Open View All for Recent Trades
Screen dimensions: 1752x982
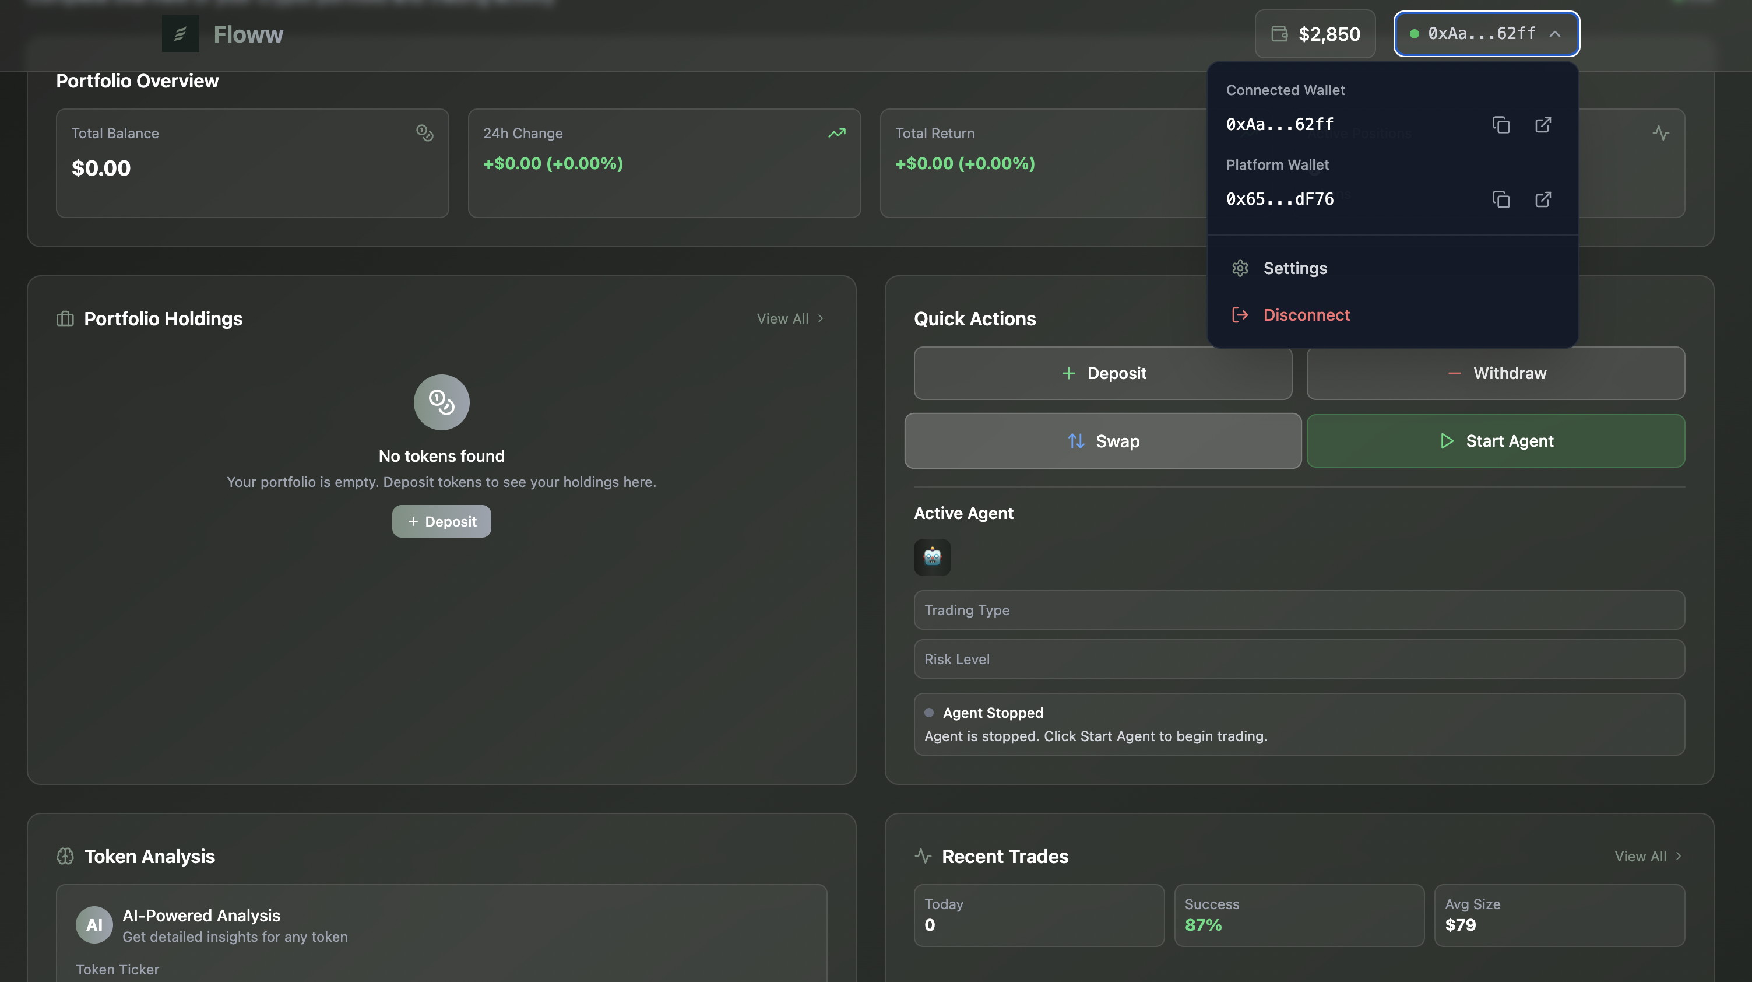pos(1649,856)
